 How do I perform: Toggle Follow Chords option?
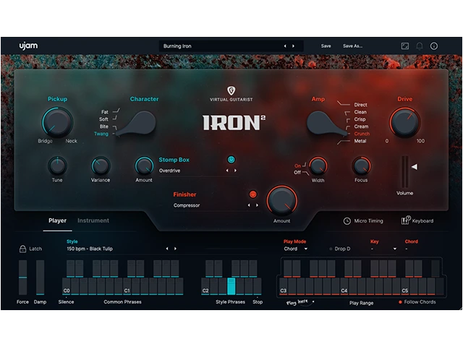click(417, 302)
